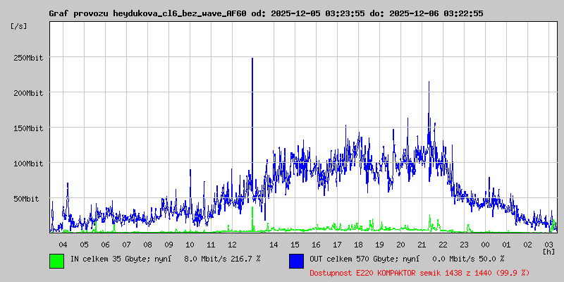Screen dimensions: 564x282
Task: Click the '18' hour label on x-axis
Action: [x=358, y=245]
